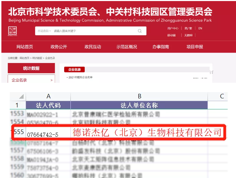Open 示范区概况 navigation menu
Screen dimensions: 236x178
pyautogui.click(x=127, y=47)
